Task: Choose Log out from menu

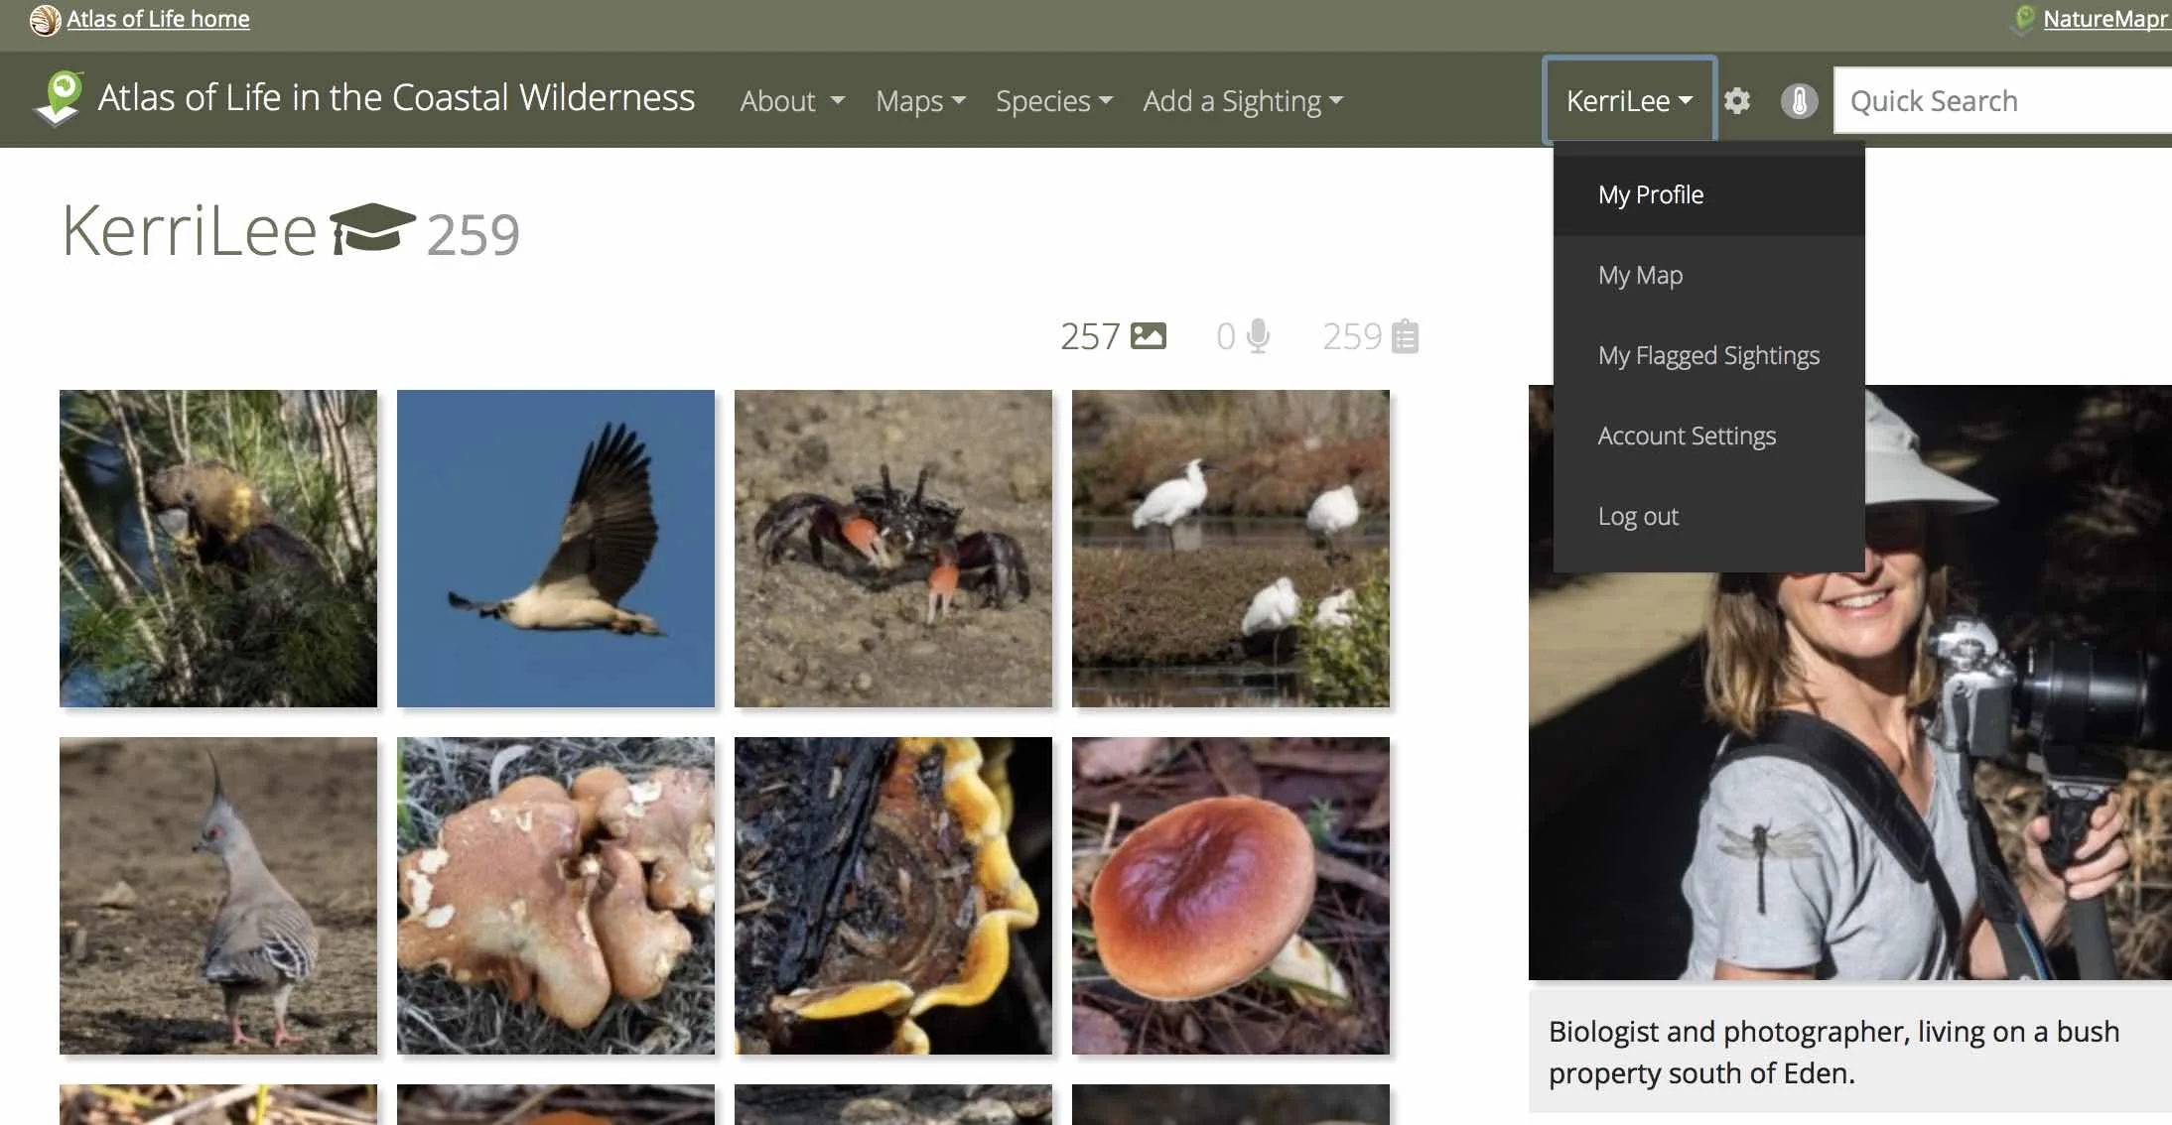Action: [x=1708, y=516]
